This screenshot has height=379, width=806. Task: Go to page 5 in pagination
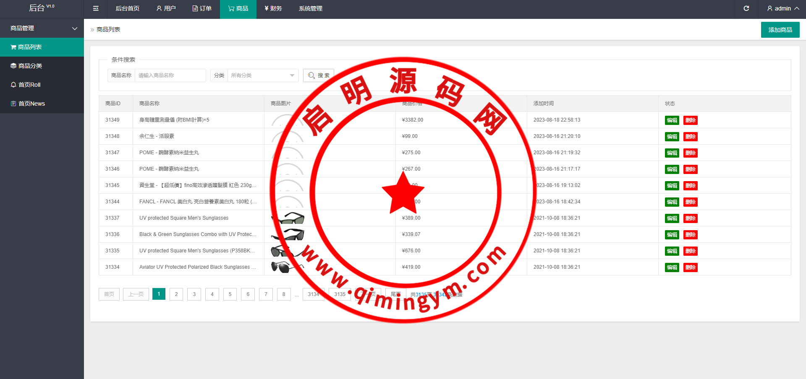[230, 294]
